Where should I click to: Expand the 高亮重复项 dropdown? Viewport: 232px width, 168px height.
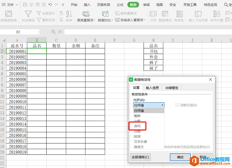(94, 20)
